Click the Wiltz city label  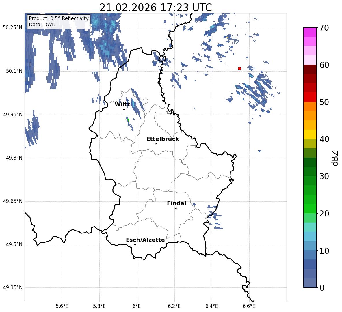pos(122,104)
